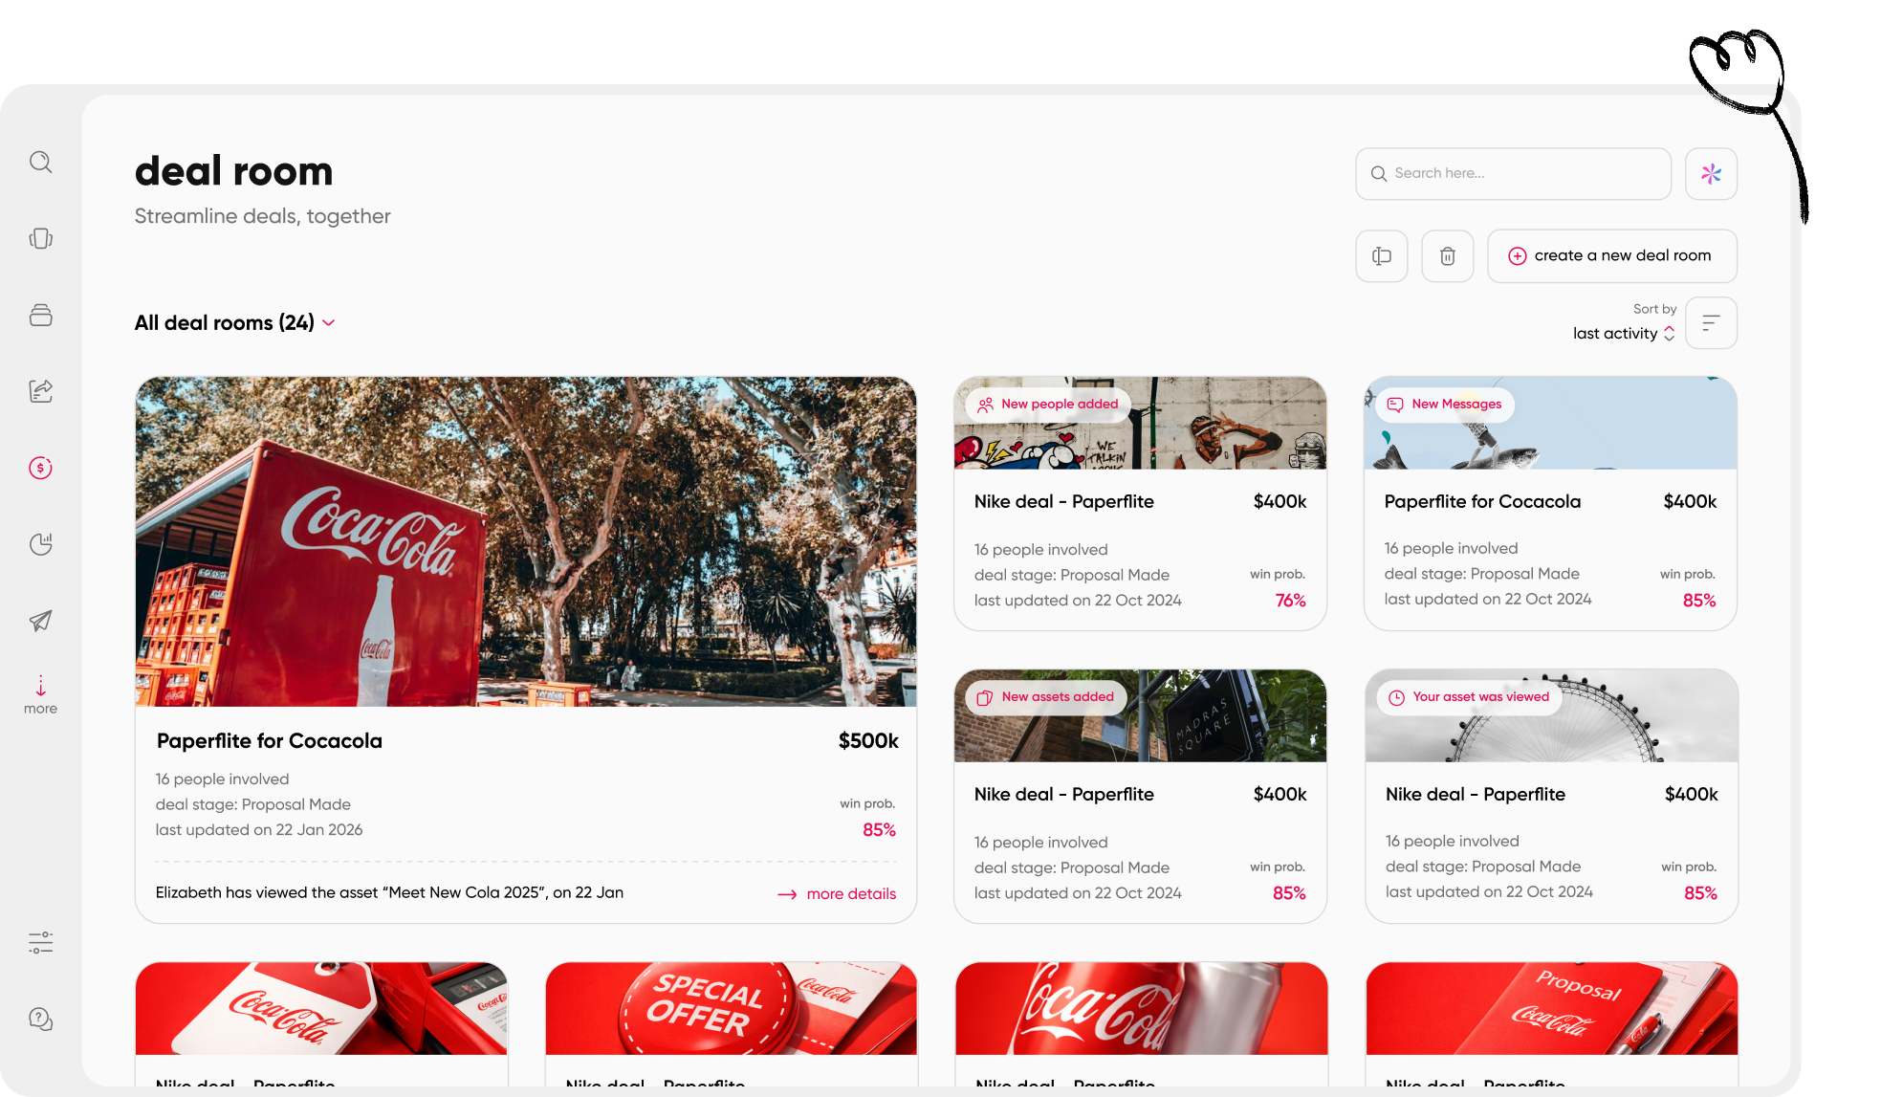Open the Coca-Cola can thumbnail in the bottom row
Viewport: 1881px width, 1097px height.
tap(1141, 1008)
